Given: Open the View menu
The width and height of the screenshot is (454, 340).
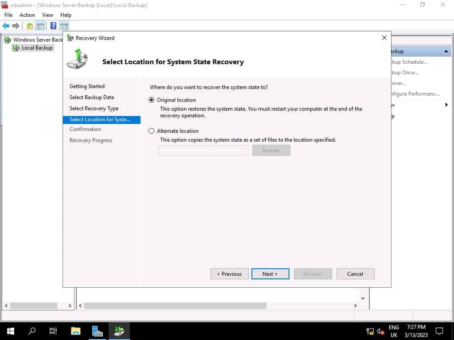Looking at the screenshot, I should (x=47, y=15).
